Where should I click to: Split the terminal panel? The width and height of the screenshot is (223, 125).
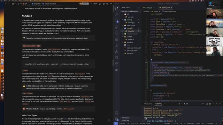[x=207, y=104]
